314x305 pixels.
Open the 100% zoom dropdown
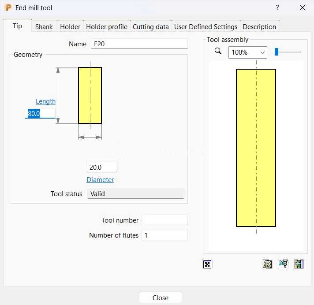[x=248, y=52]
